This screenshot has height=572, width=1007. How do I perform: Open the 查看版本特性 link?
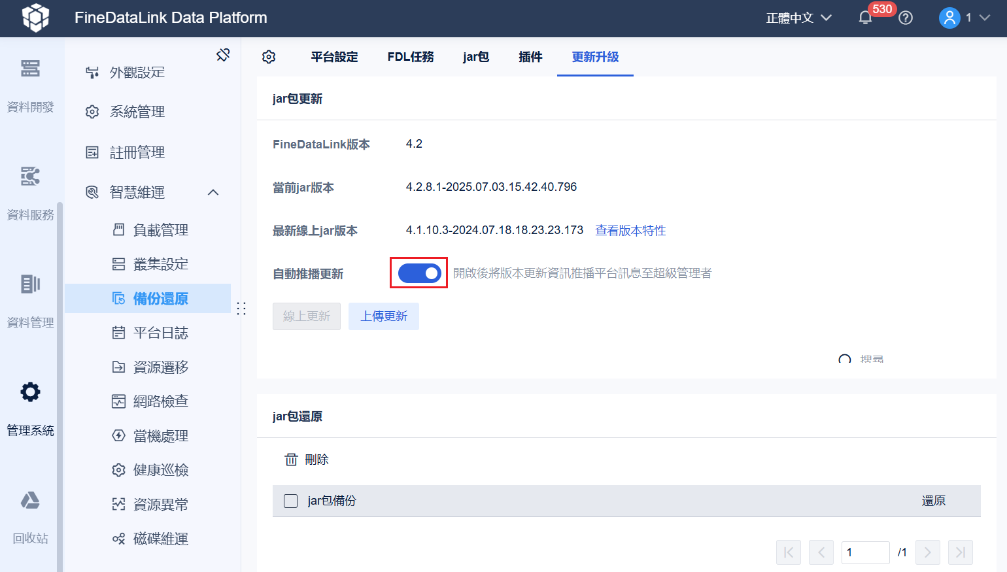click(x=630, y=230)
